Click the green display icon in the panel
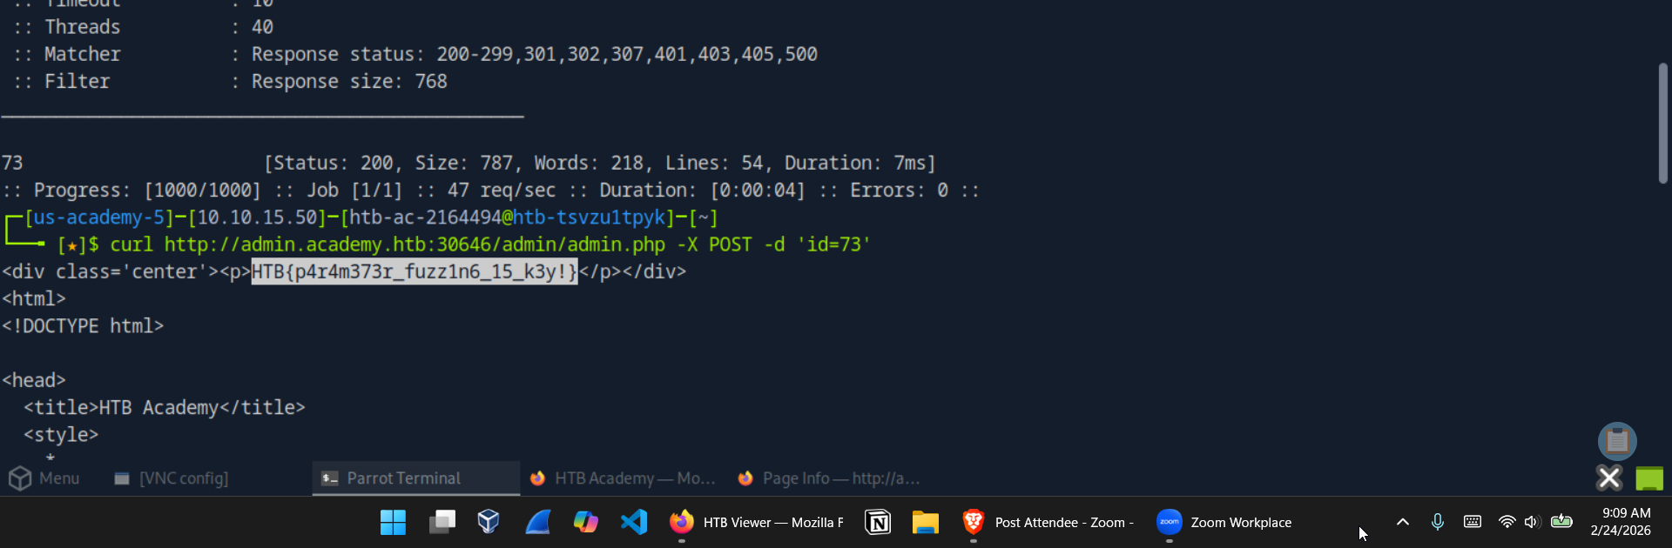The width and height of the screenshot is (1672, 548). point(1649,478)
